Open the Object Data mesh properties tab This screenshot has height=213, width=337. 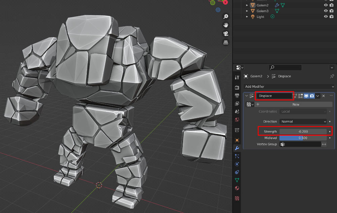(x=237, y=180)
